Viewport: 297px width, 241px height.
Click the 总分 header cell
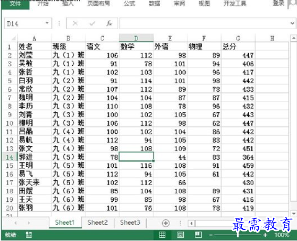(x=238, y=47)
